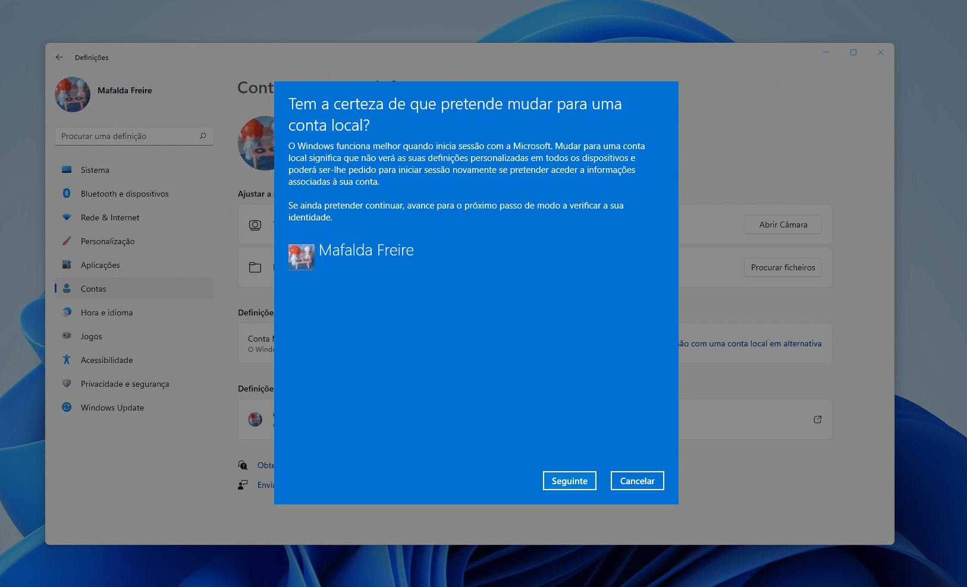Click the Aplicações icon
The height and width of the screenshot is (587, 967).
(x=67, y=265)
